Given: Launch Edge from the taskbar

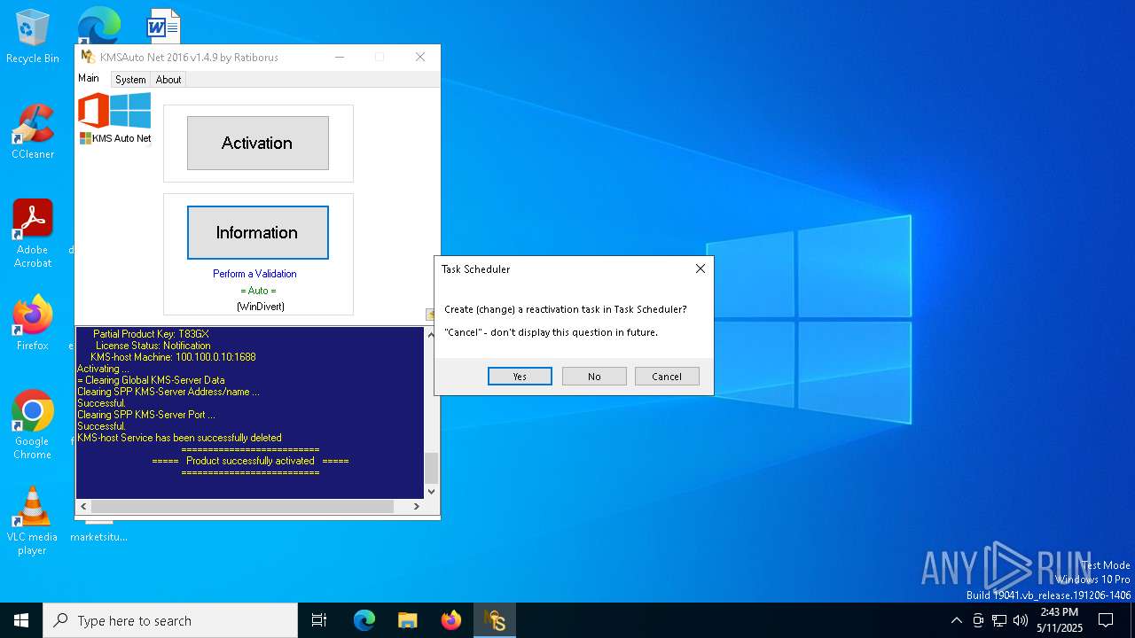Looking at the screenshot, I should pos(364,620).
